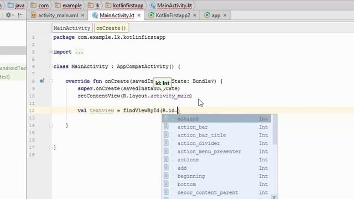This screenshot has height=199, width=354.
Task: Choose action_divider from completion list
Action: point(217,143)
